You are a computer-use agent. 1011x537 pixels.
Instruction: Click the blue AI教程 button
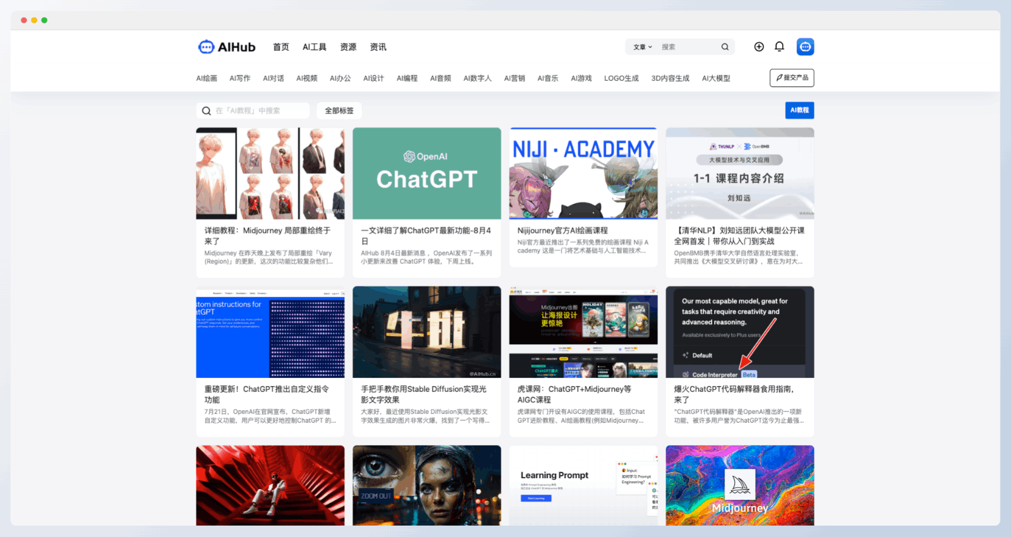[799, 110]
